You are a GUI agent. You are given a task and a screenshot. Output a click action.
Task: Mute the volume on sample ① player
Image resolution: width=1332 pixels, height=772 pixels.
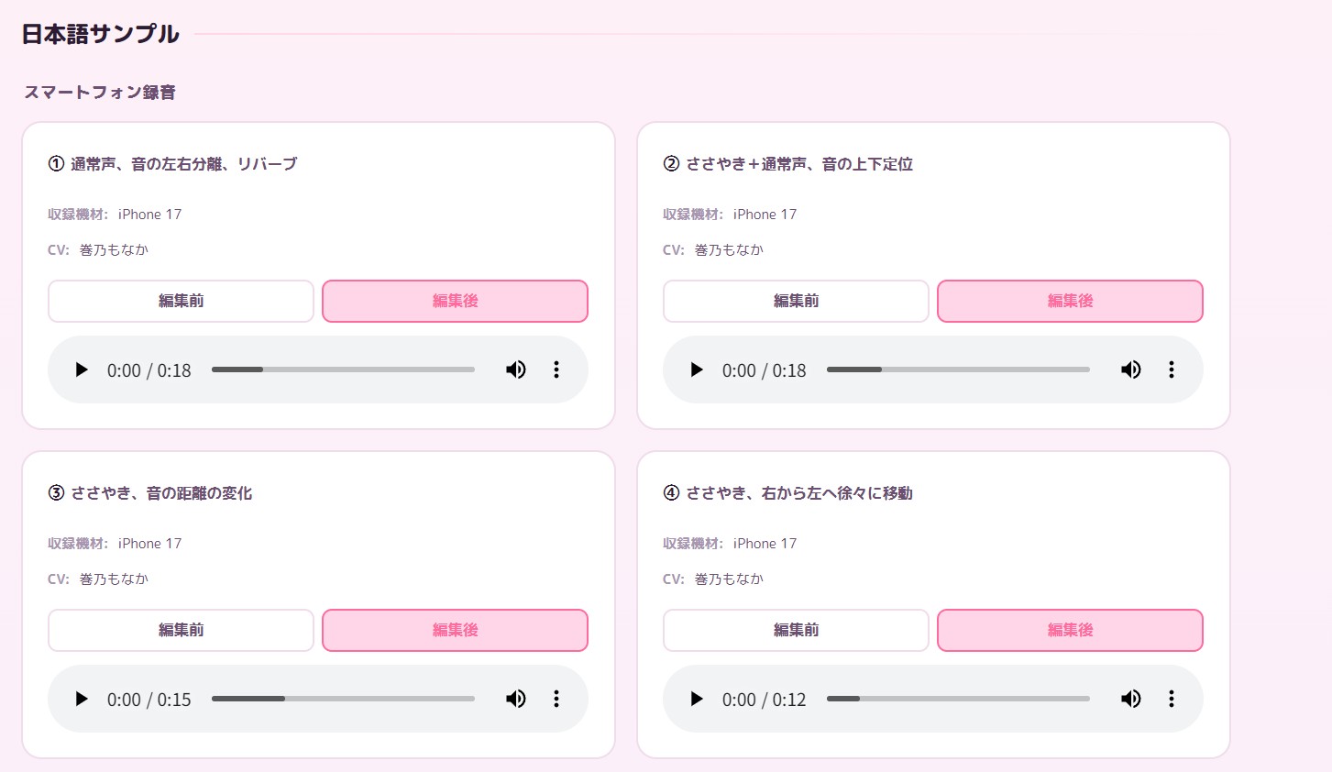pos(516,369)
